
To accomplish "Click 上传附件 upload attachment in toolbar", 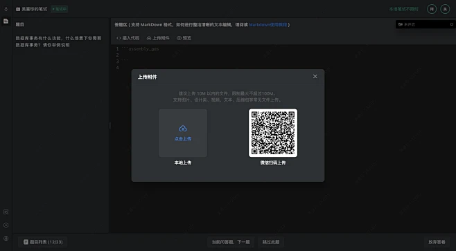I will point(158,38).
